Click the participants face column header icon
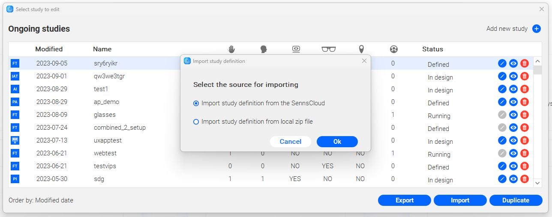The image size is (552, 217). point(394,49)
